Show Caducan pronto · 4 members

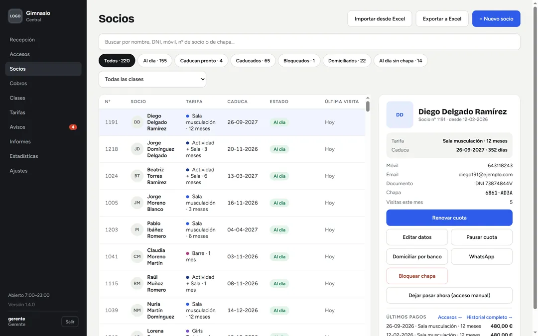coord(201,61)
